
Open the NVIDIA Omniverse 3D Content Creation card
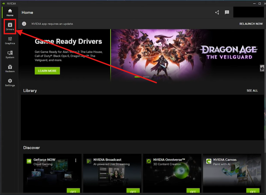[x=172, y=173]
